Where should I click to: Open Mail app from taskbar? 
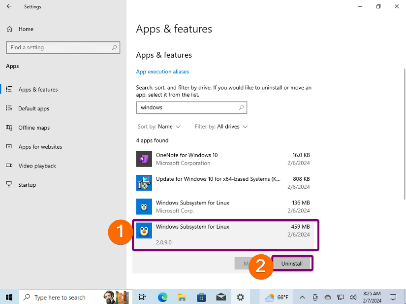pos(221,297)
